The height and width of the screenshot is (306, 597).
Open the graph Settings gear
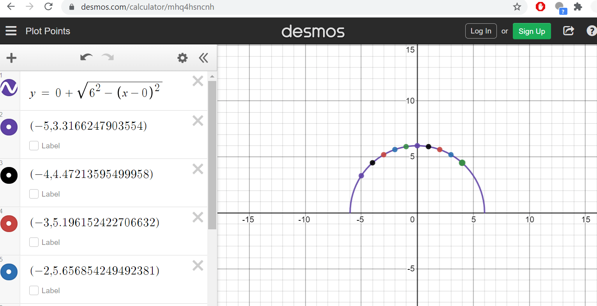(x=182, y=58)
